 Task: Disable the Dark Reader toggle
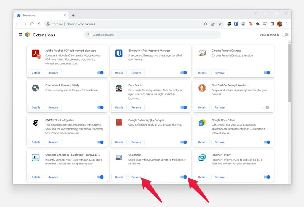point(184,107)
